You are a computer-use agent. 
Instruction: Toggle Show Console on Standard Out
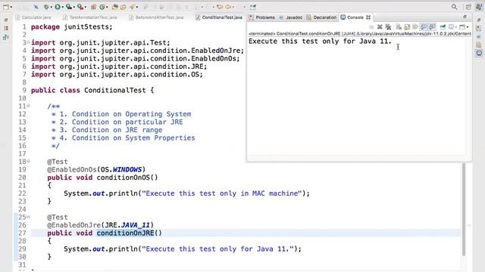click(x=424, y=27)
